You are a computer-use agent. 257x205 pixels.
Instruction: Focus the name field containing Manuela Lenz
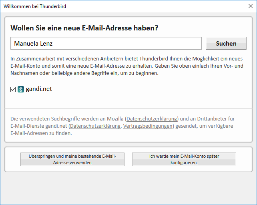(106, 43)
